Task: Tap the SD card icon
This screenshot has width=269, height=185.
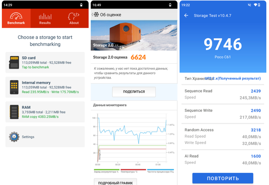Action: (14, 62)
